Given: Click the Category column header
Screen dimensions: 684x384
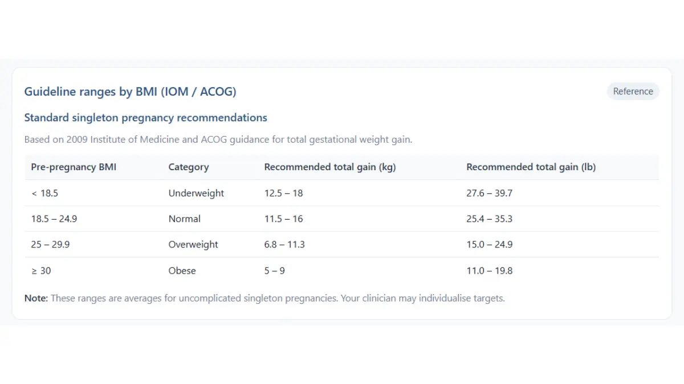Looking at the screenshot, I should coord(189,167).
